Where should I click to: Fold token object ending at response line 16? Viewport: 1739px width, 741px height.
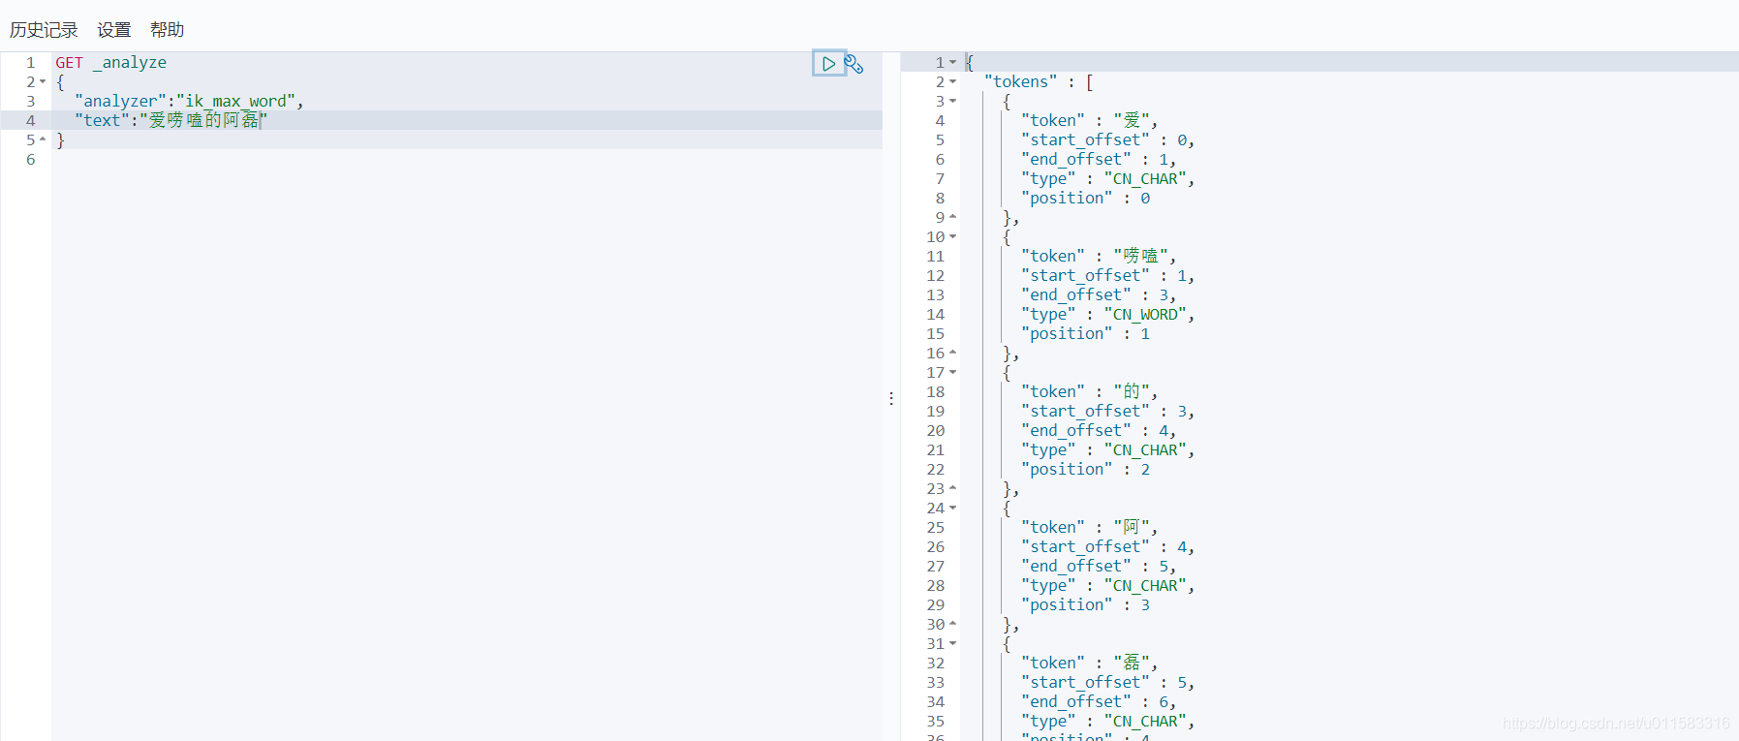tap(953, 353)
